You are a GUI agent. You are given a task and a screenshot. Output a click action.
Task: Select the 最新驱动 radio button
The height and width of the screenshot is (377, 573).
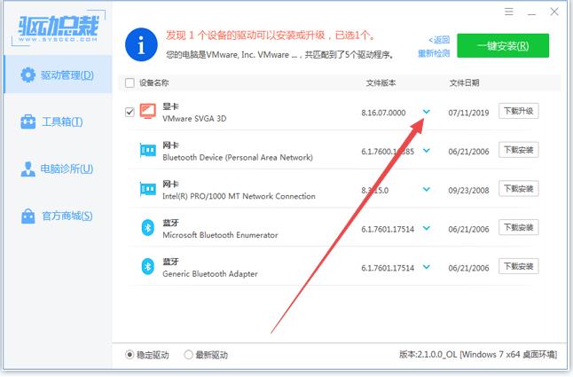pos(188,354)
